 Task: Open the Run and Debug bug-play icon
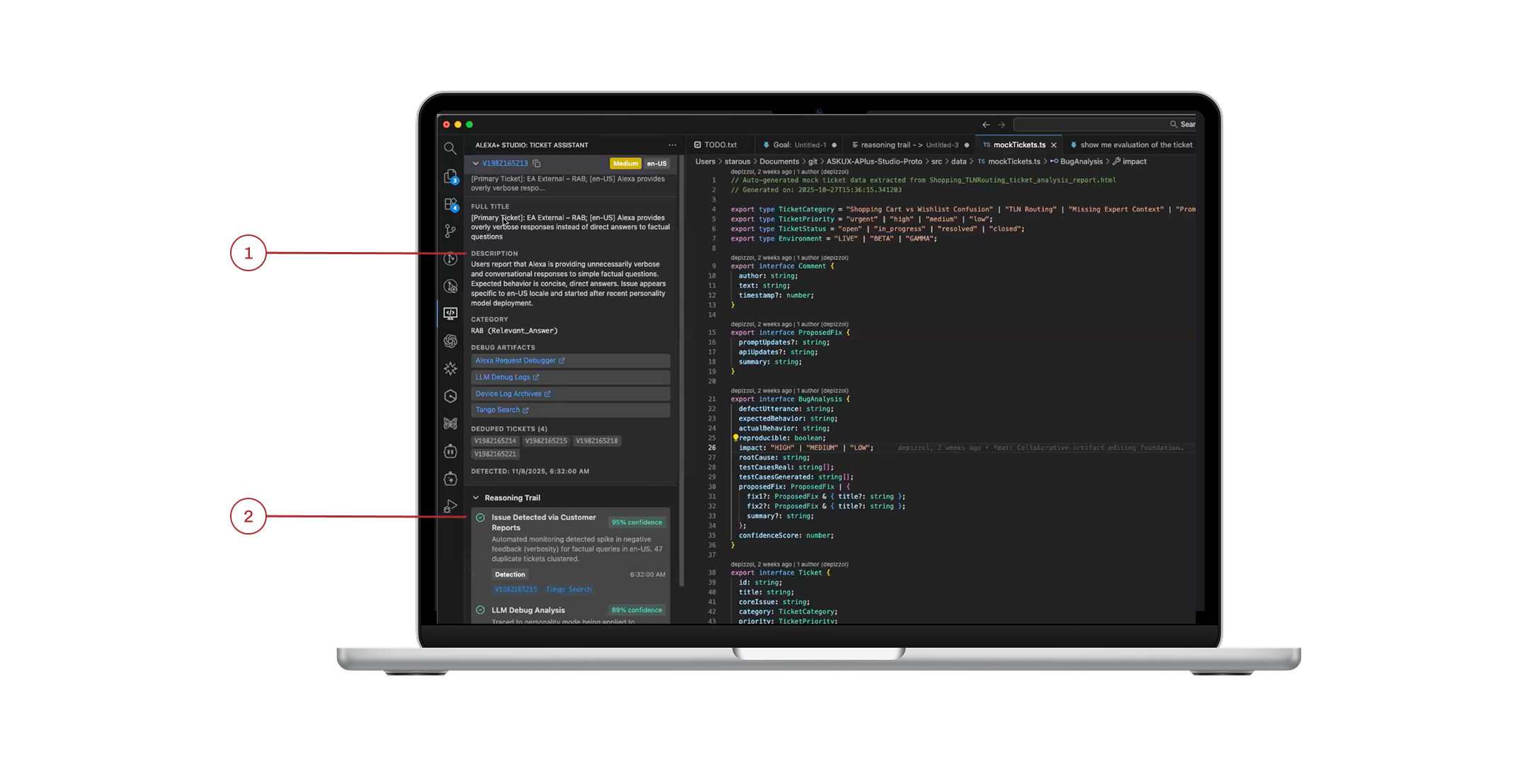pyautogui.click(x=450, y=506)
